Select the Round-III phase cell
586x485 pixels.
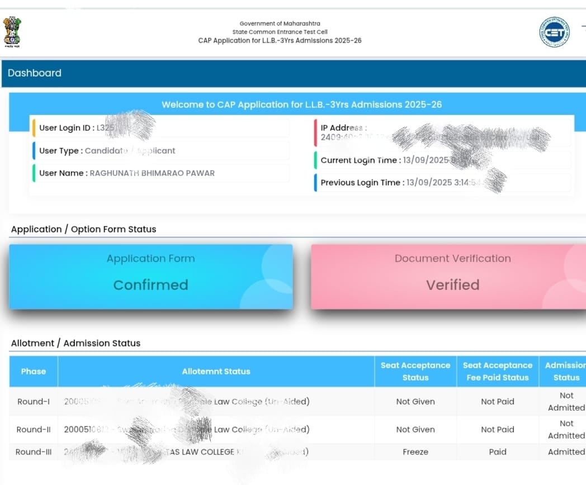point(34,452)
